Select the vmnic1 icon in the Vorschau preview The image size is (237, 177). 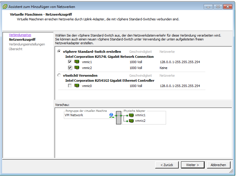point(131,115)
